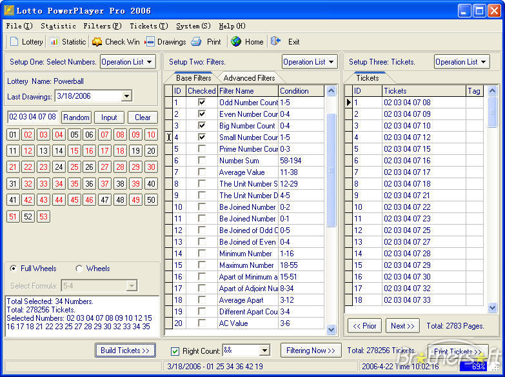This screenshot has width=505, height=377.
Task: Uncheck Even Number Count filter
Action: coord(202,114)
